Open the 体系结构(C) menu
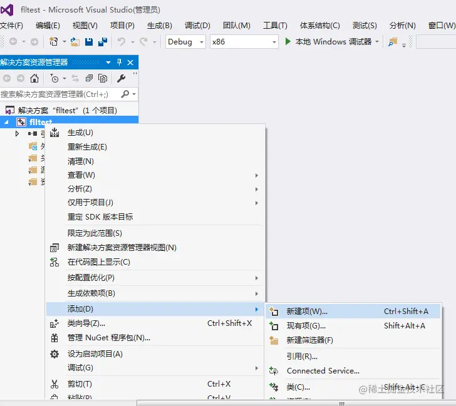This screenshot has width=456, height=406. [x=319, y=26]
